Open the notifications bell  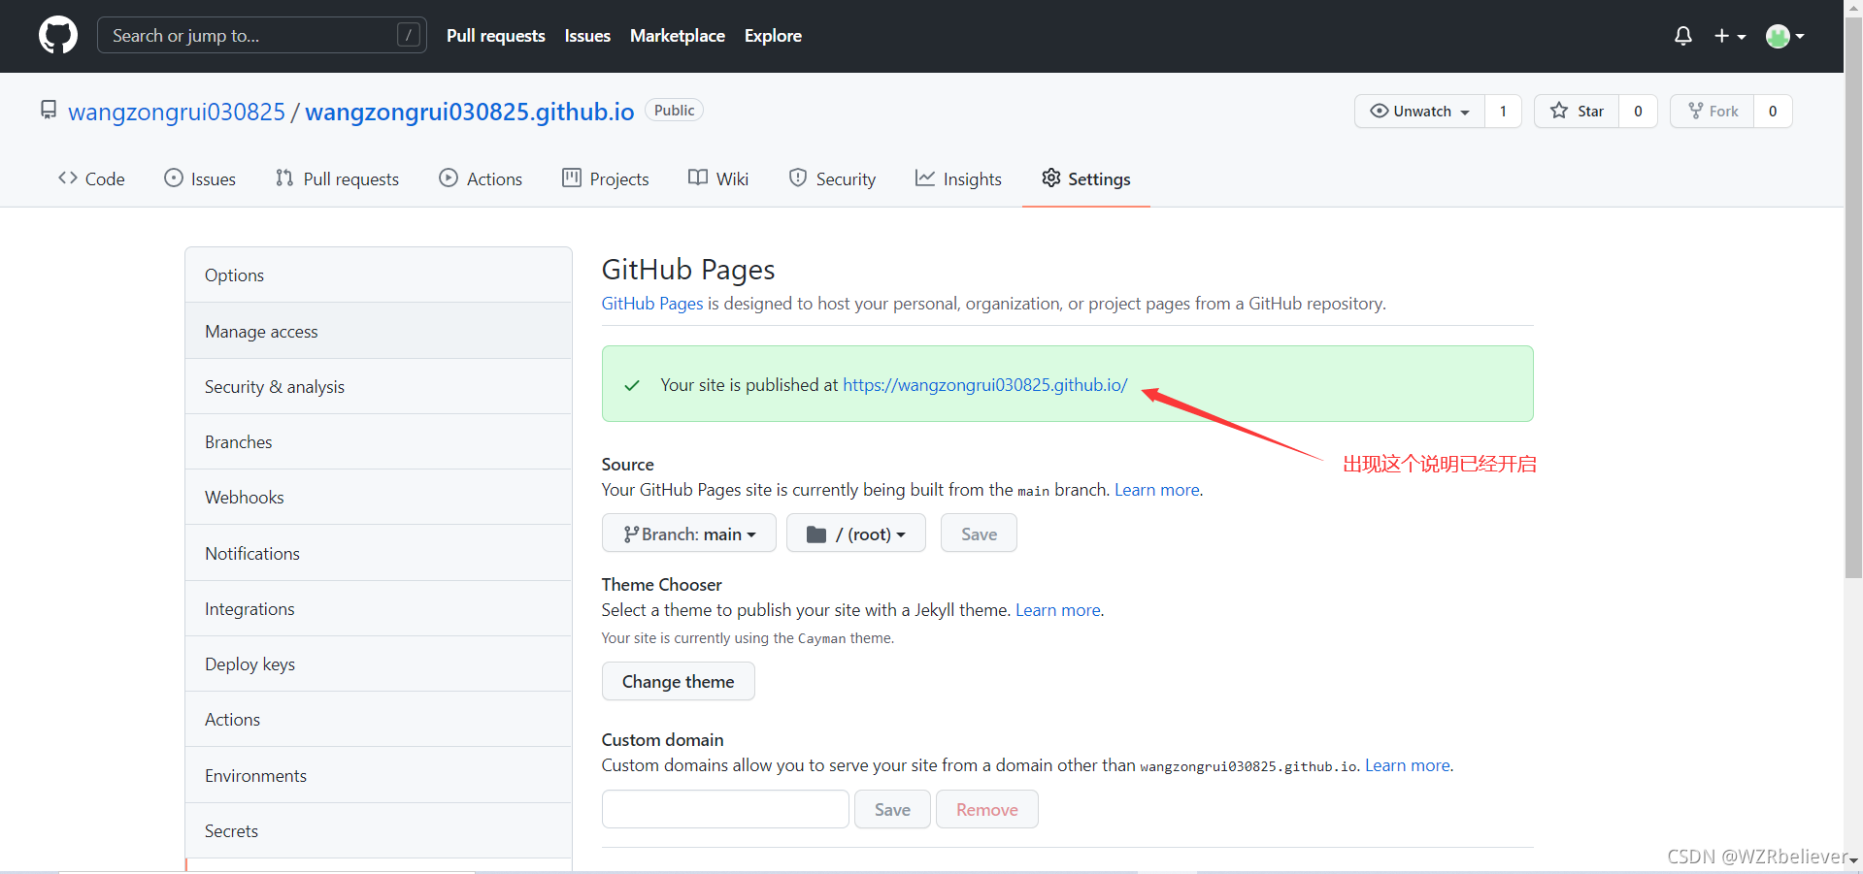click(1683, 36)
